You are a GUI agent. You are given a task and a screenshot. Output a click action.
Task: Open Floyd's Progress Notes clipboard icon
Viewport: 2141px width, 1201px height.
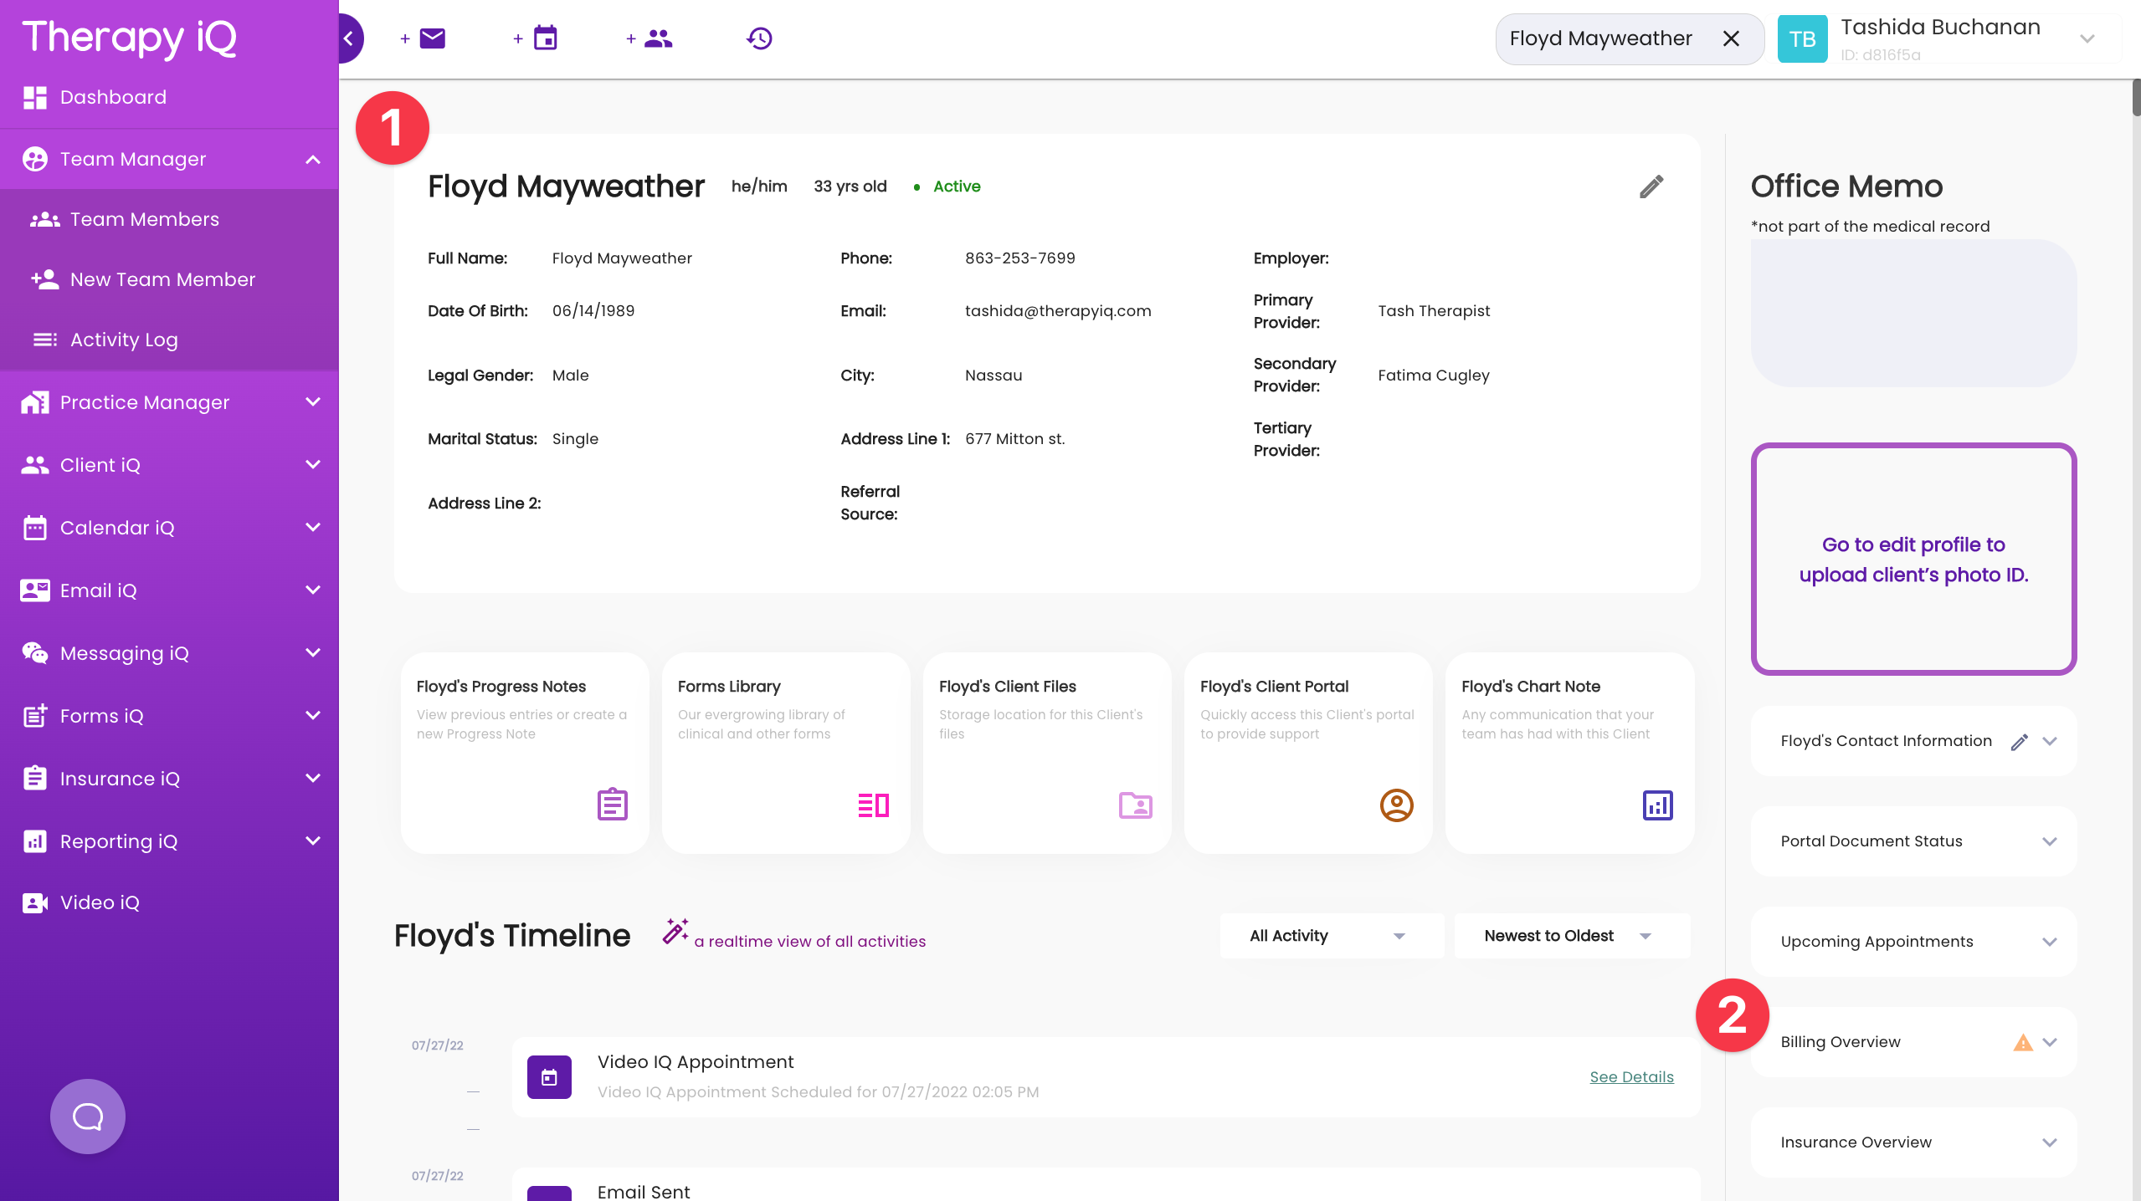point(611,805)
